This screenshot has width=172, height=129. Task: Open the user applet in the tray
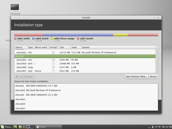[153, 127]
